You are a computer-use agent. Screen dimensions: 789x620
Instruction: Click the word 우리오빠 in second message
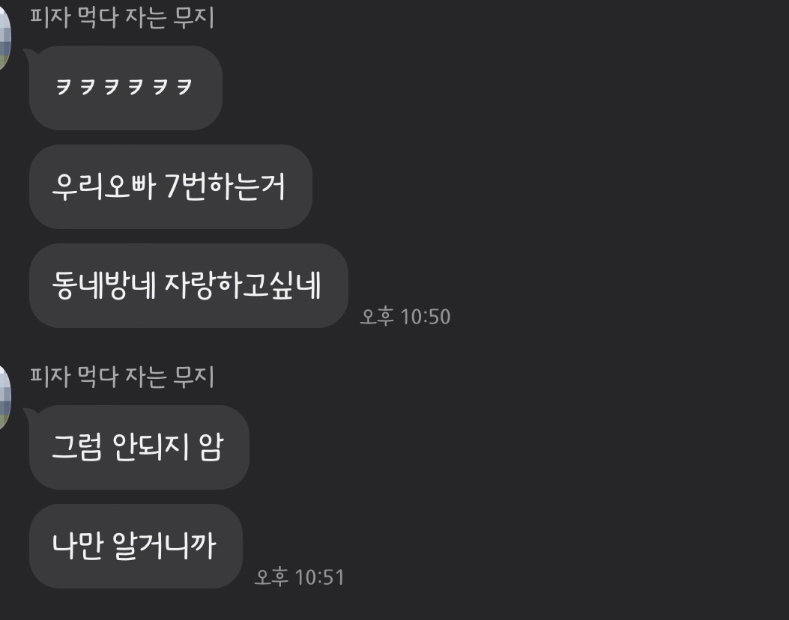pyautogui.click(x=104, y=186)
